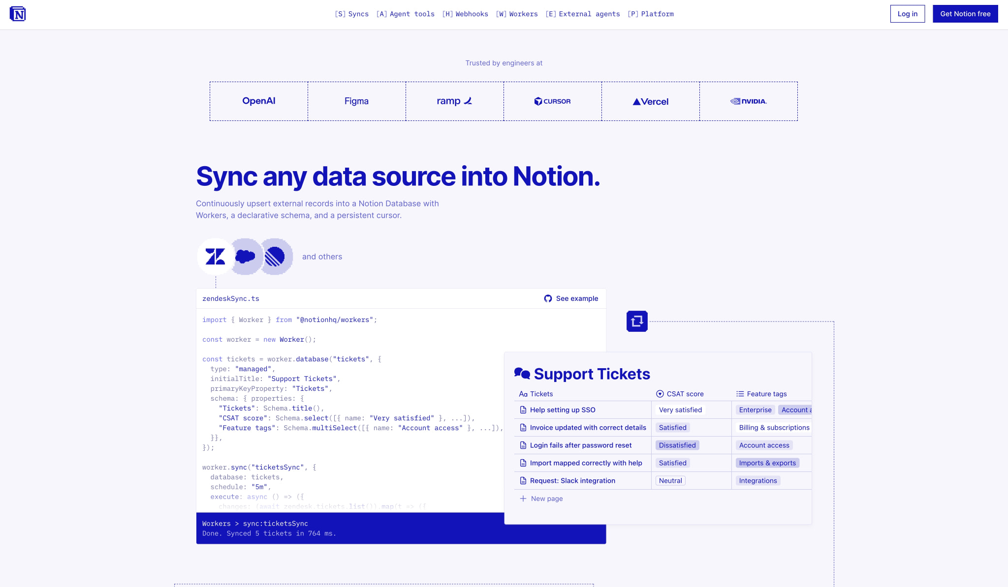Click the CSAT score select column icon

pos(660,394)
